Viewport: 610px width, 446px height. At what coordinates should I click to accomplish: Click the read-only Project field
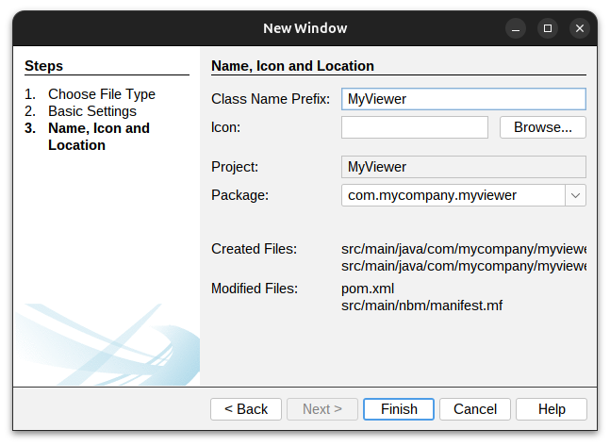(463, 167)
